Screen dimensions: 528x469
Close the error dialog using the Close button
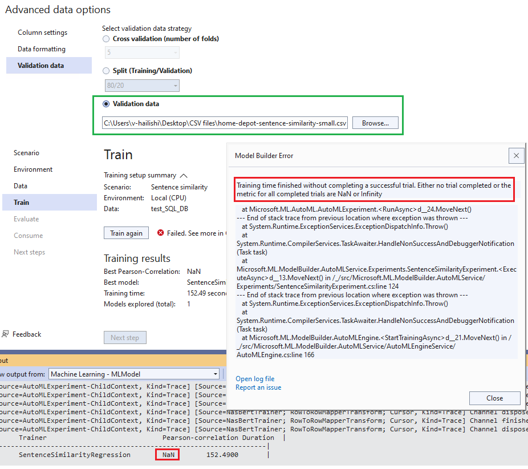click(494, 398)
